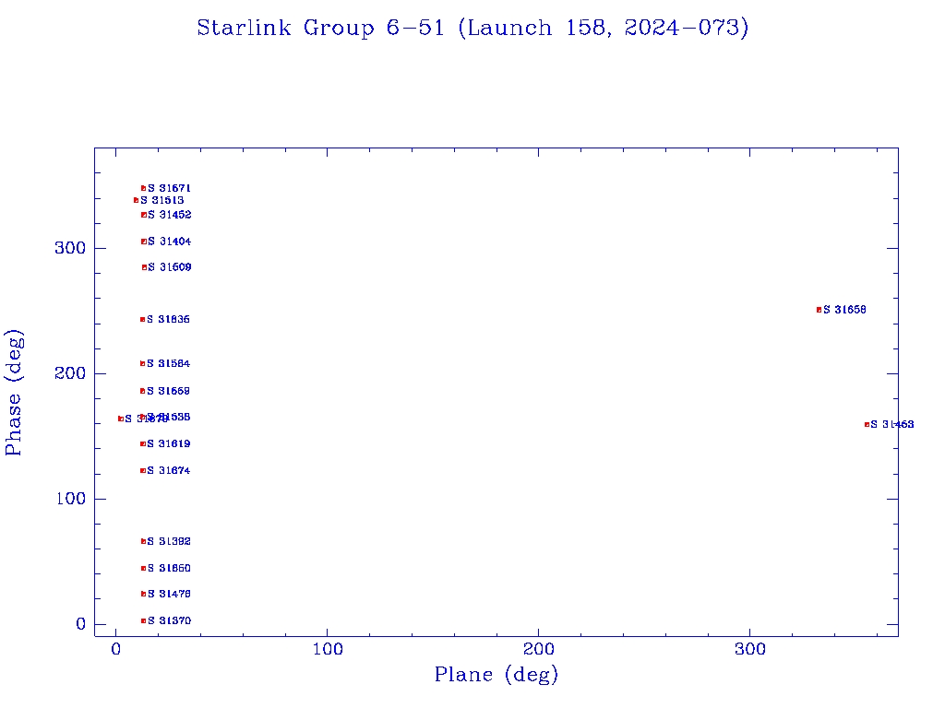Click the S 31609 satellite label

click(170, 267)
